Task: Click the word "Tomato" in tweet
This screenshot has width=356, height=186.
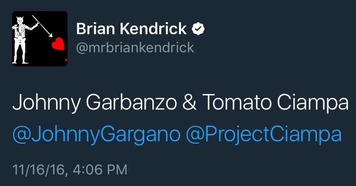Action: click(x=237, y=102)
